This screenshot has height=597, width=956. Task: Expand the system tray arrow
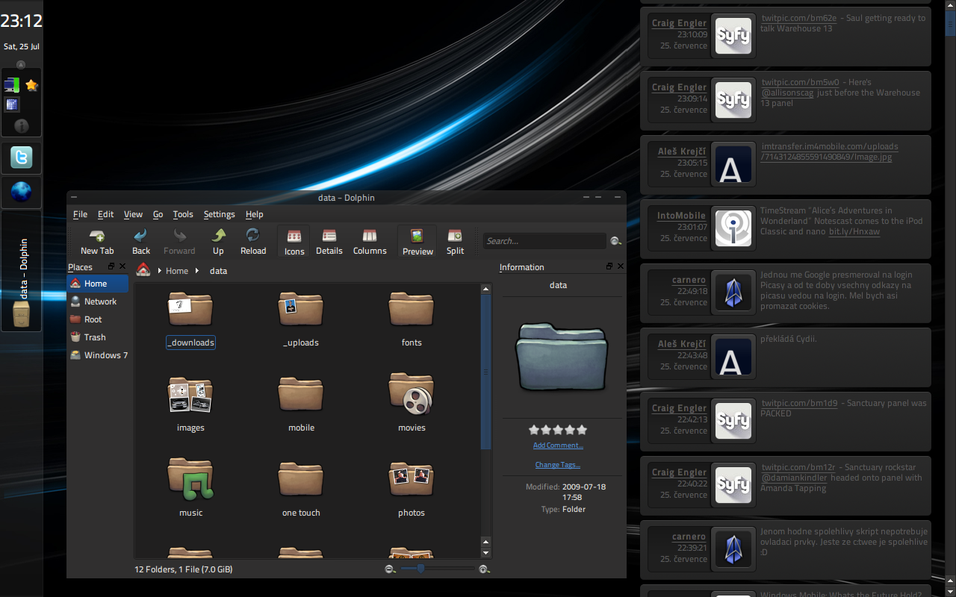(x=21, y=65)
